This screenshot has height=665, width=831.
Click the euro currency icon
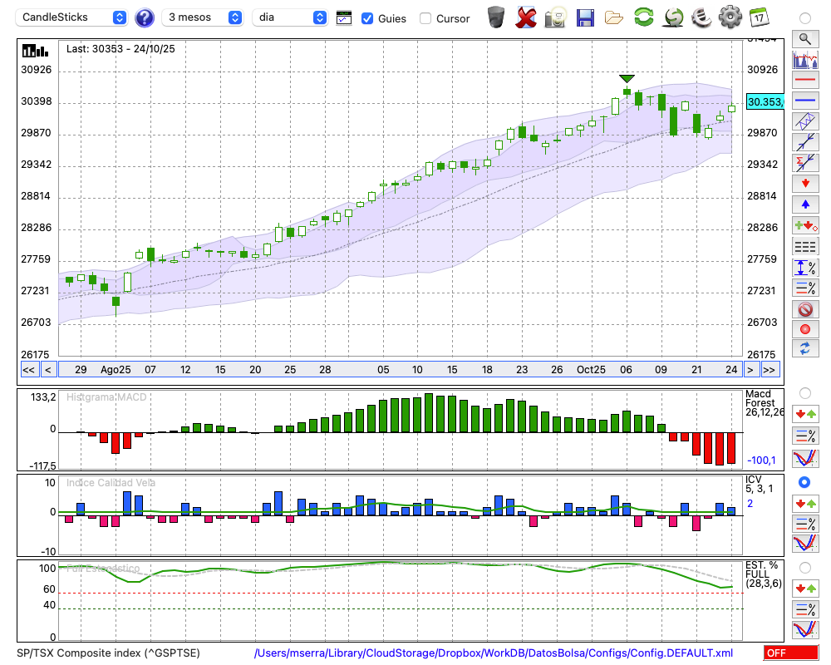pos(701,17)
